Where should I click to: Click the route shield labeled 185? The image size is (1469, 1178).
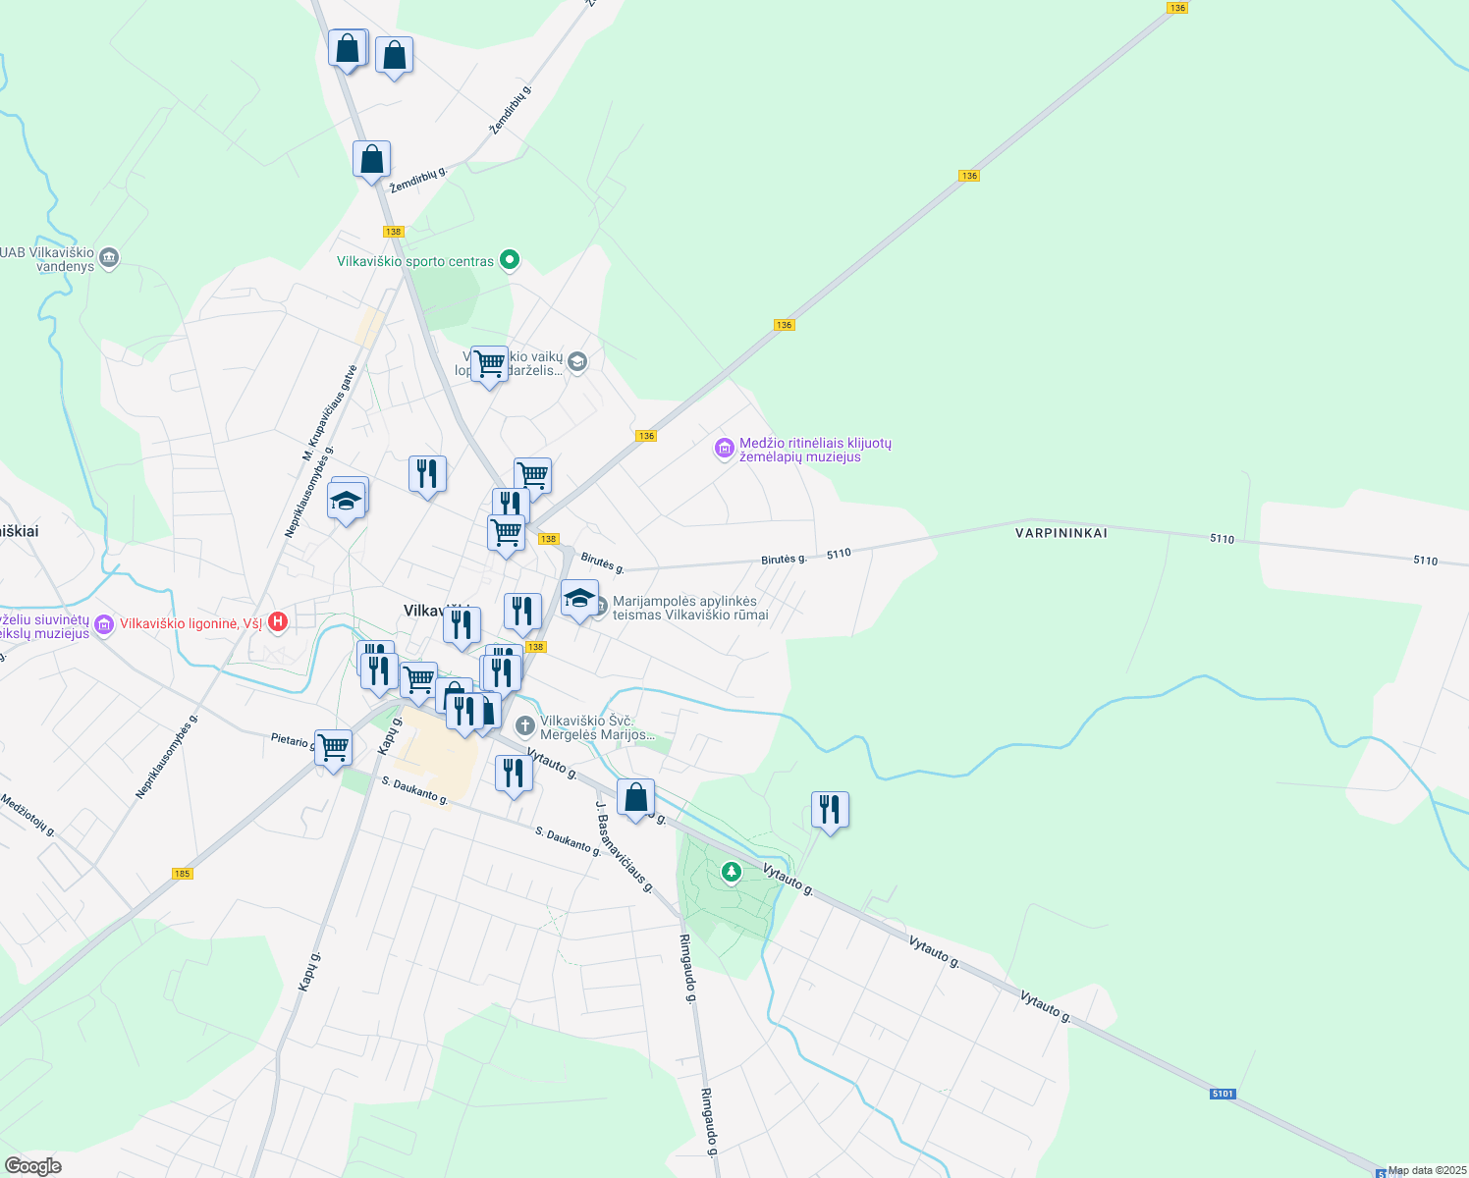click(183, 873)
